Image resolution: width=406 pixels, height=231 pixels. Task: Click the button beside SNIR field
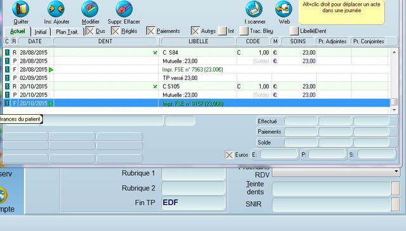point(396,204)
